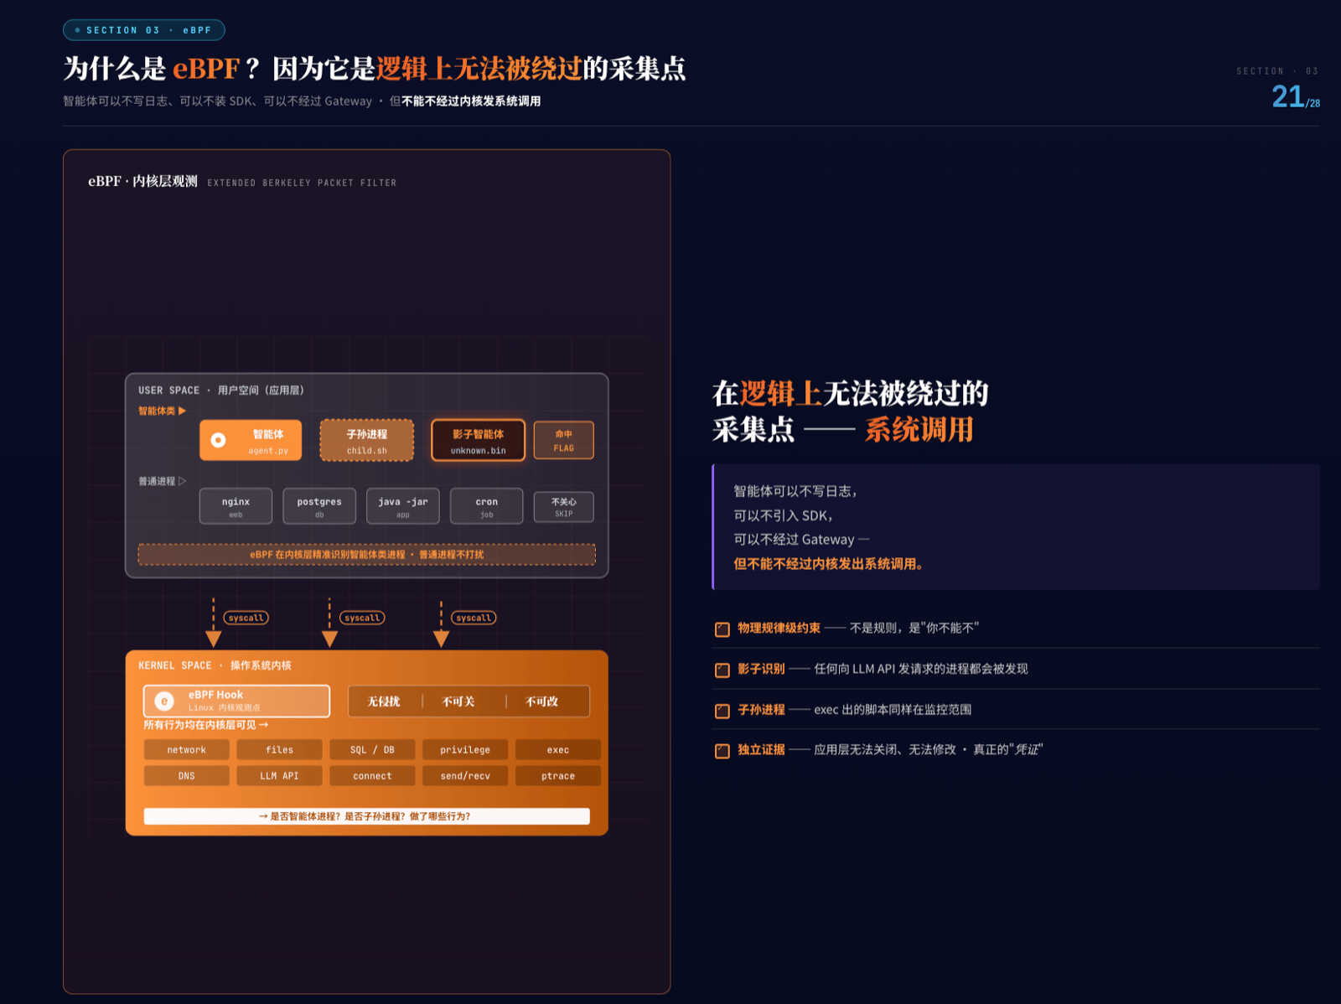1341x1004 pixels.
Task: Select the 子孙进程 bullet icon
Action: coord(721,710)
